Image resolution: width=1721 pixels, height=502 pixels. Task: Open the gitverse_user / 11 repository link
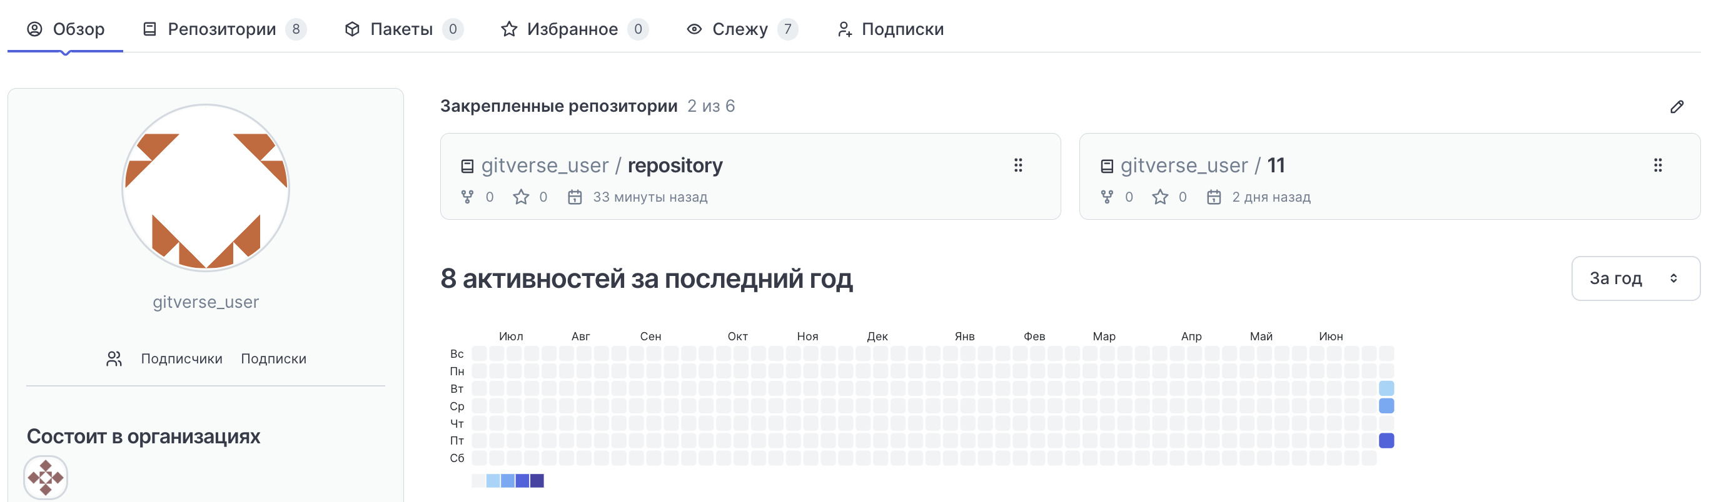[x=1202, y=165]
